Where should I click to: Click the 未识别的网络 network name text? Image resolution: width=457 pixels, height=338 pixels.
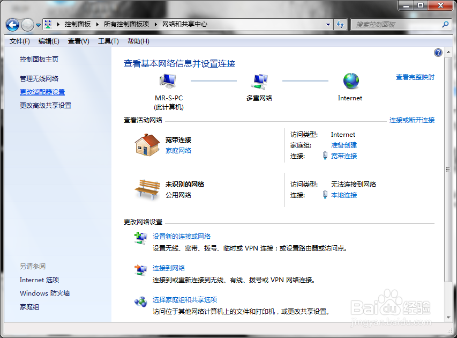pyautogui.click(x=185, y=185)
